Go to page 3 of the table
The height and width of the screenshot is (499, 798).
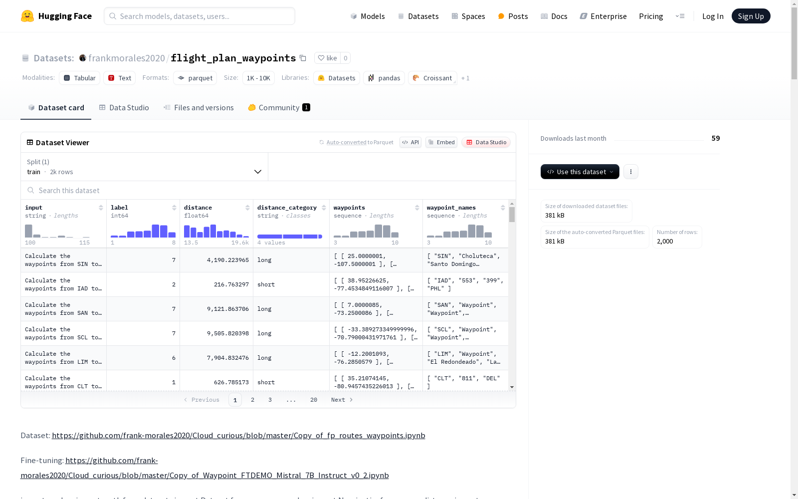[x=270, y=400]
